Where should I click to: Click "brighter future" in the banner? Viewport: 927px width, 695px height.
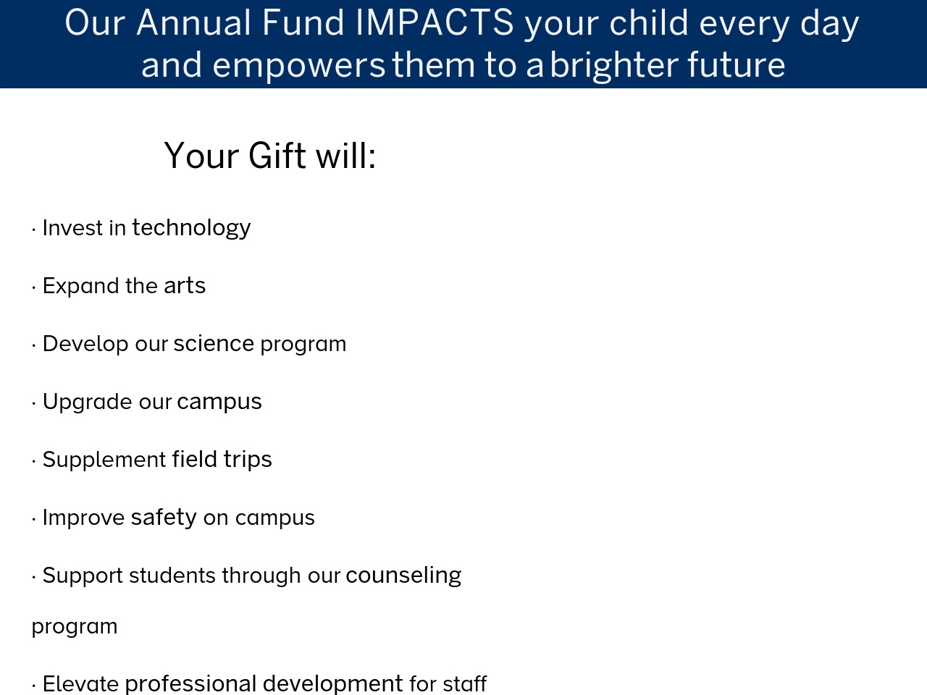click(668, 65)
